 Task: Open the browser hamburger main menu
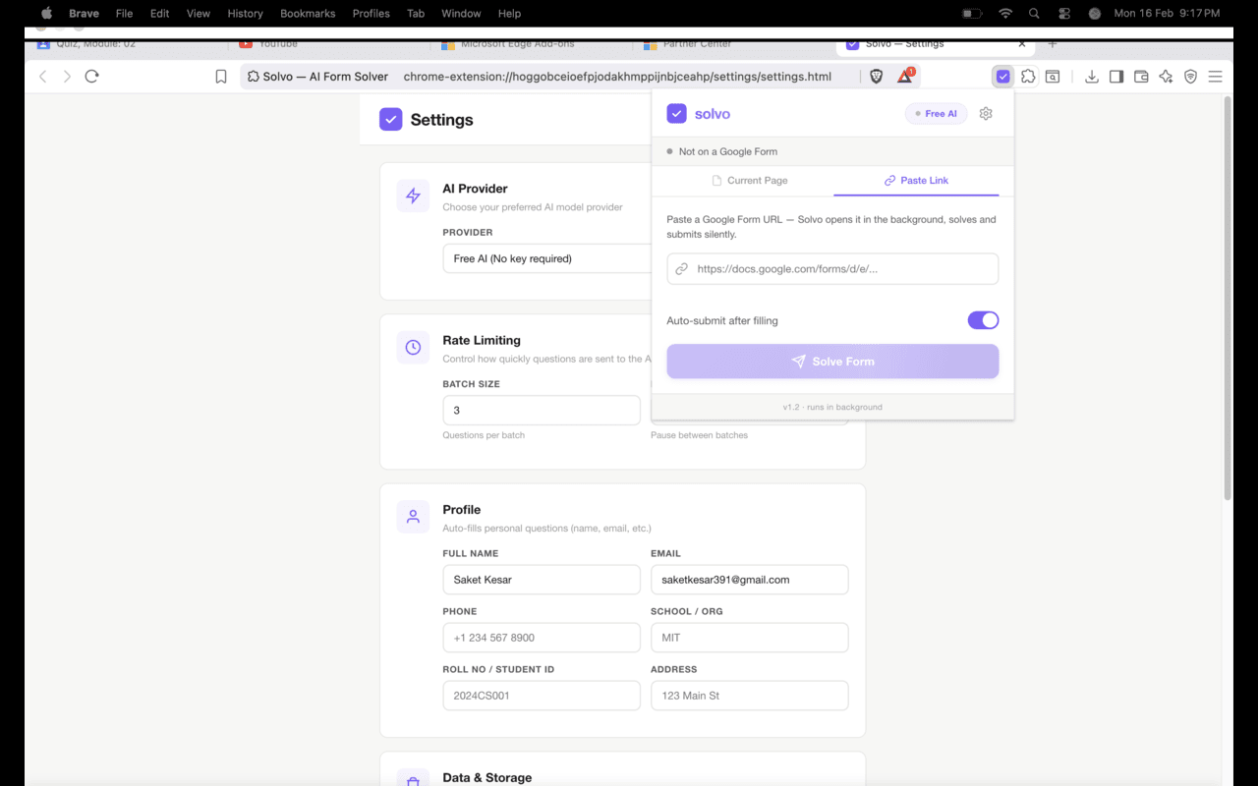click(x=1215, y=77)
